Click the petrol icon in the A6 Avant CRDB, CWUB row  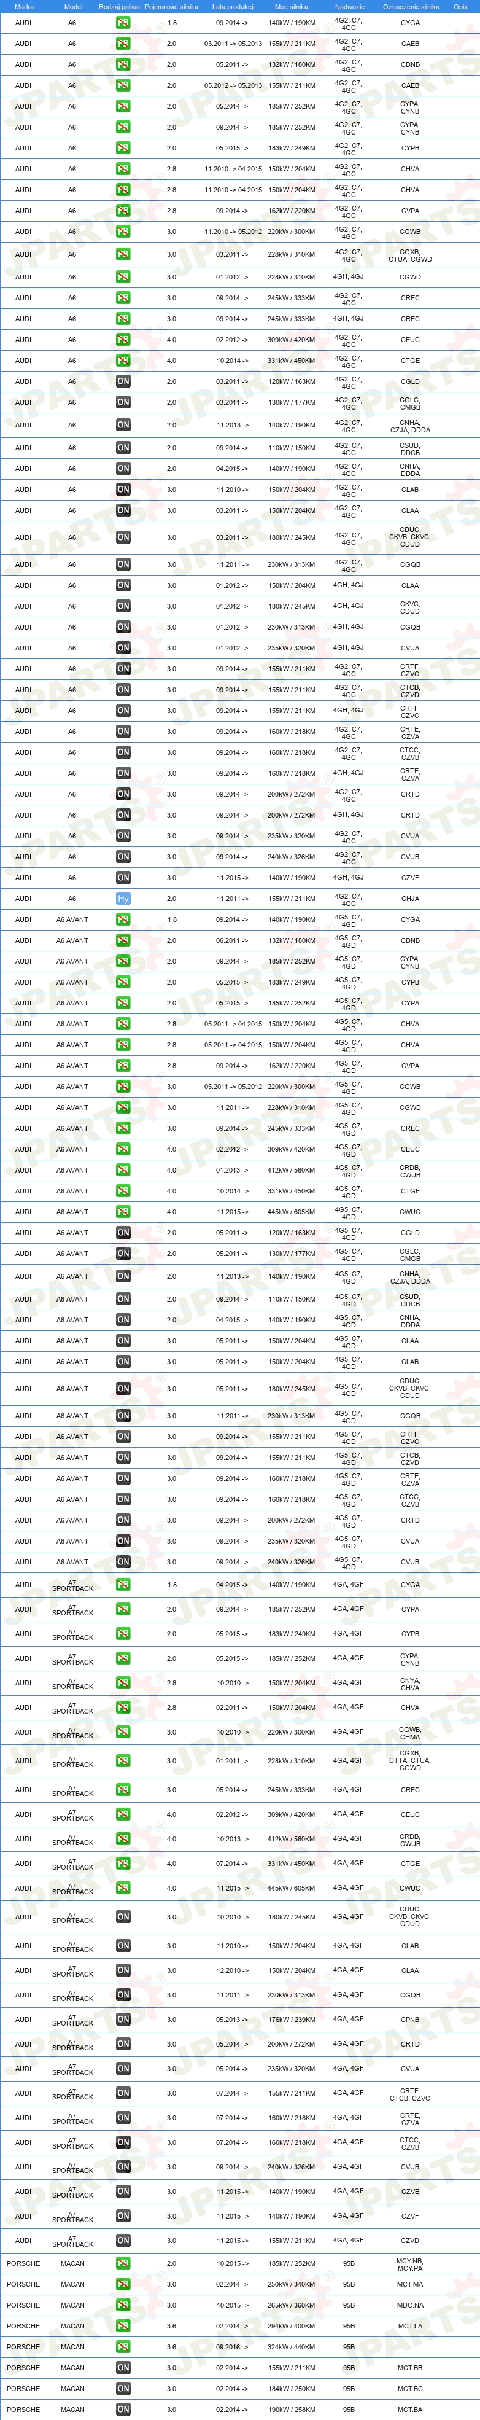tap(123, 1171)
